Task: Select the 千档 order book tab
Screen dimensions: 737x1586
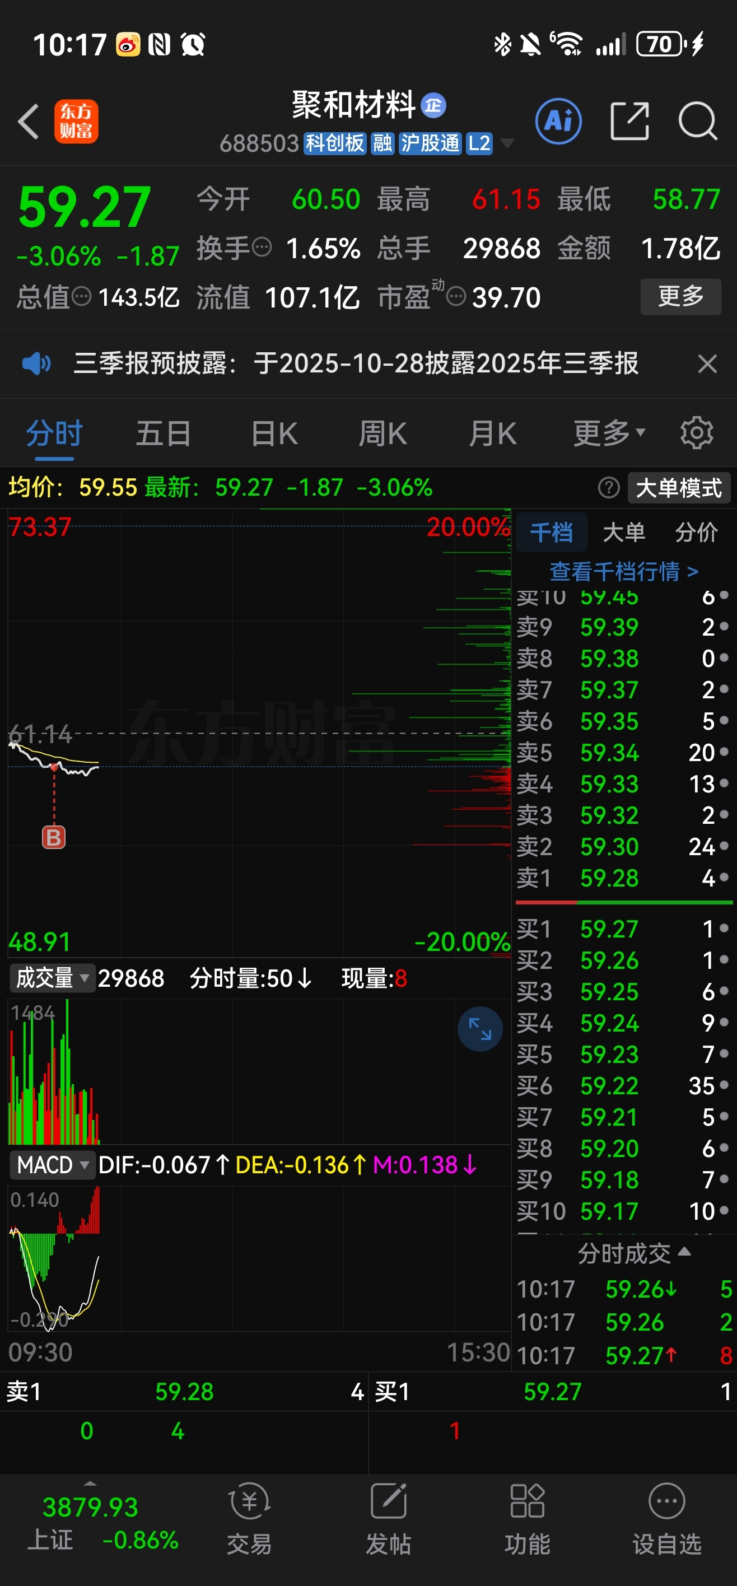Action: tap(551, 532)
